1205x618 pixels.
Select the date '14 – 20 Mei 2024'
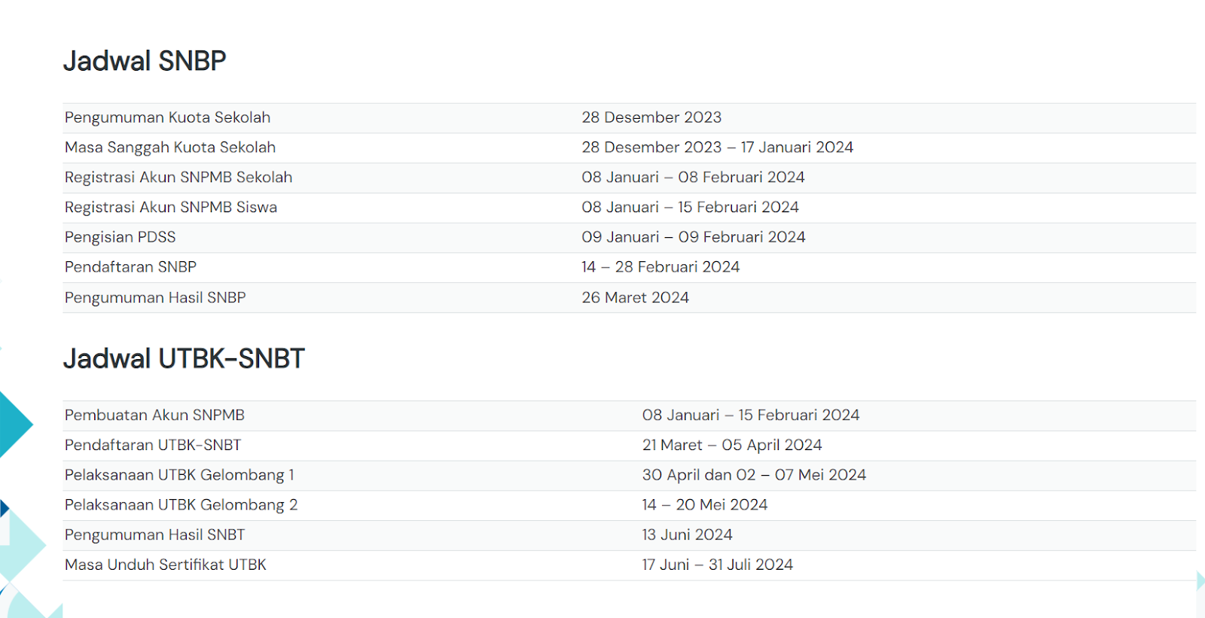[705, 505]
